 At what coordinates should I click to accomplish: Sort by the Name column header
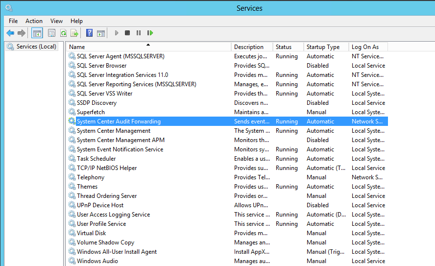click(x=149, y=47)
